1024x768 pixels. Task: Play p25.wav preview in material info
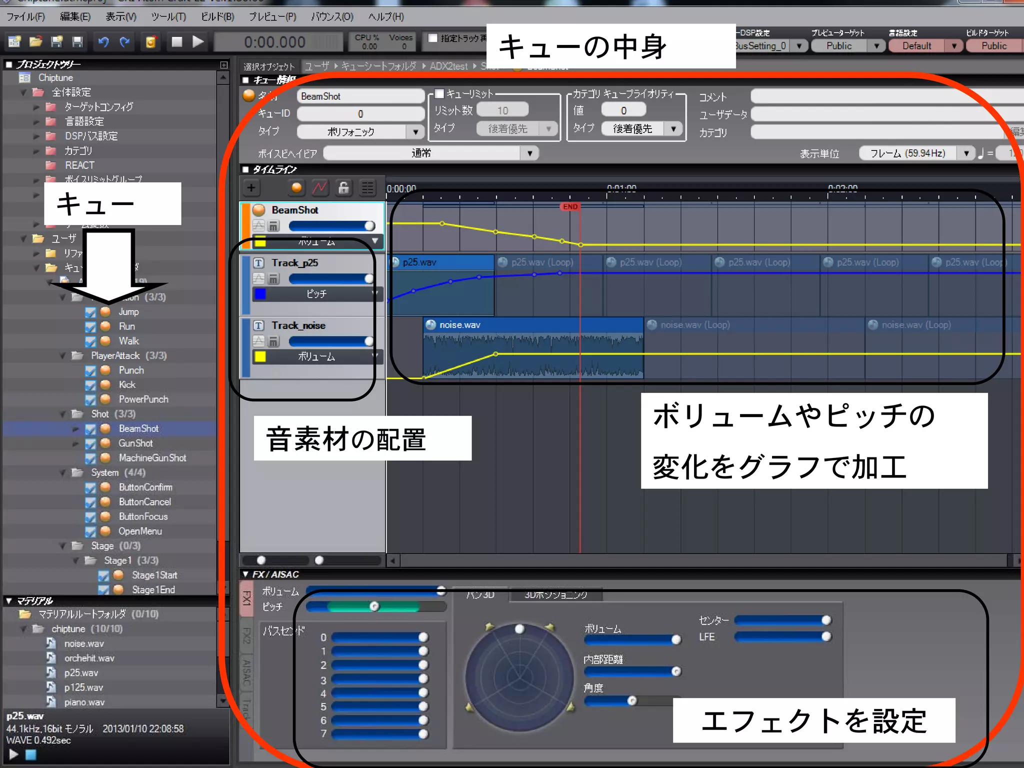click(x=13, y=755)
